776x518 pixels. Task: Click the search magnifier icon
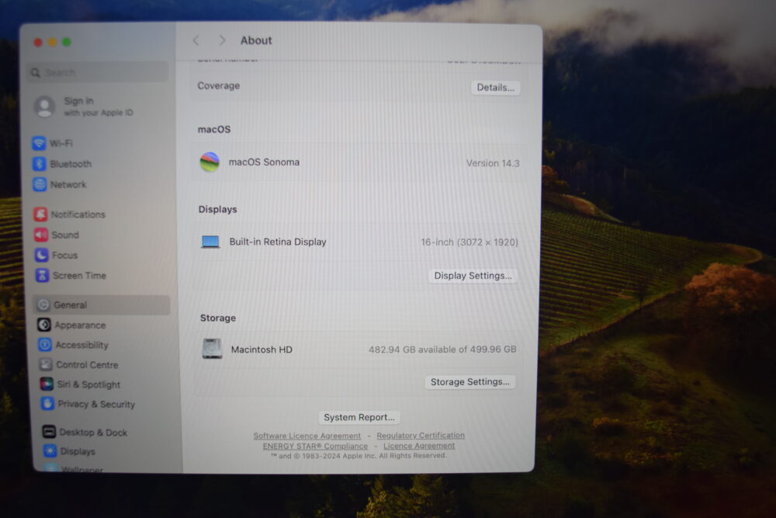(36, 73)
